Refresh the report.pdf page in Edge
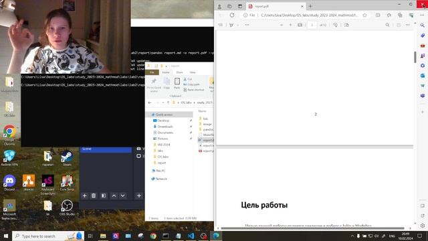 (x=232, y=15)
